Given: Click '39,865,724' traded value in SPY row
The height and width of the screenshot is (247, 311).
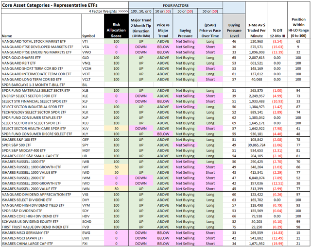Looking at the screenshot, I should 257,145.
